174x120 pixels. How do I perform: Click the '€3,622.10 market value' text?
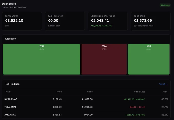click(x=144, y=26)
